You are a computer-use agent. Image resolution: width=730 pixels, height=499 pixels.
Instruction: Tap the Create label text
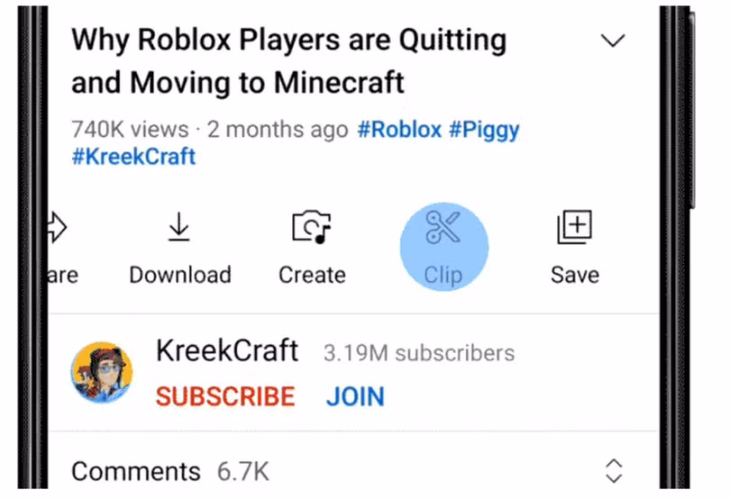pos(312,275)
